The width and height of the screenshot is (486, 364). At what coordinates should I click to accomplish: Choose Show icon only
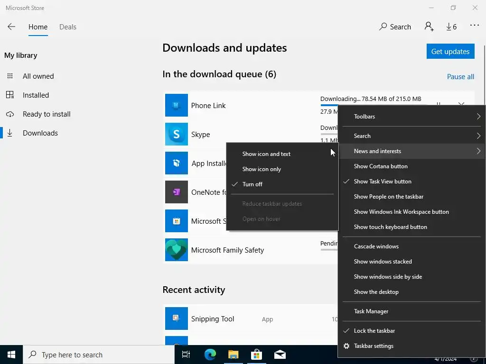pos(282,169)
